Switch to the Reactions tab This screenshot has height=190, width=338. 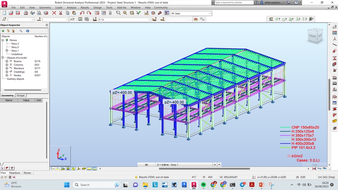click(15, 173)
